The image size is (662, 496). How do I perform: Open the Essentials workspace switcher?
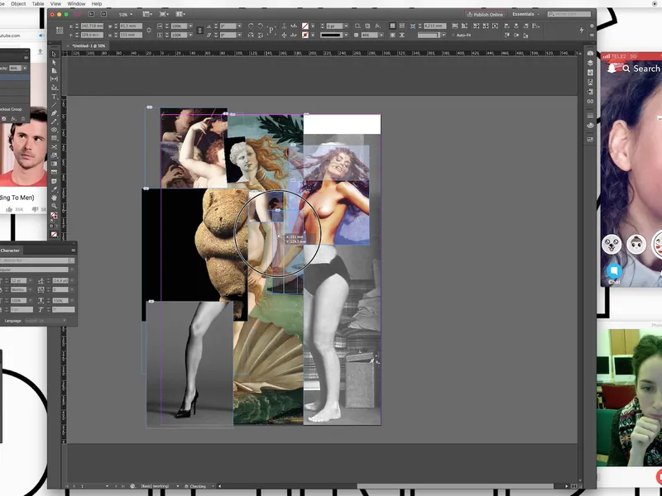(x=525, y=14)
